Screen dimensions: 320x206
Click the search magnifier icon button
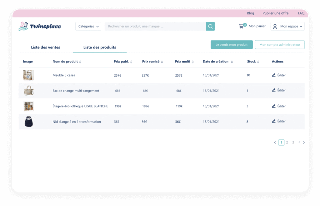tap(210, 26)
